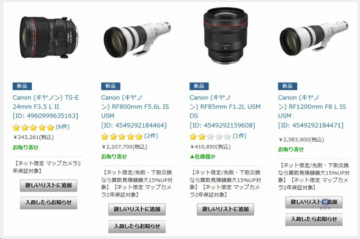360x239 pixels.
Task: View the 1 review of the RF85mm
Action: (239, 136)
